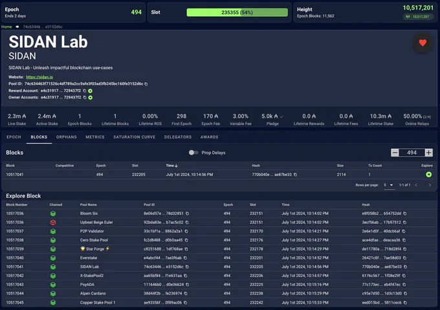Screen dimensions: 440x310
Task: Click the Competitive column header
Action: coord(65,166)
